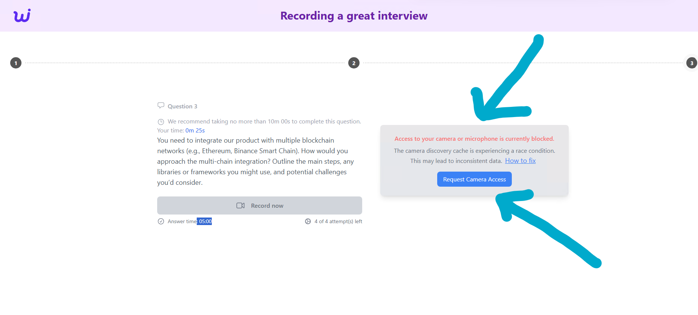Click dotted progress line between steps 1 and 2
The height and width of the screenshot is (315, 698).
(x=185, y=63)
